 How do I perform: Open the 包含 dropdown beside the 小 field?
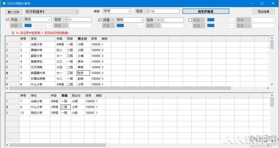coord(148,11)
